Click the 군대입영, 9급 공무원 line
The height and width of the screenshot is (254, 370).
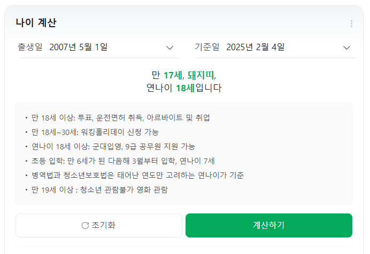(x=113, y=146)
